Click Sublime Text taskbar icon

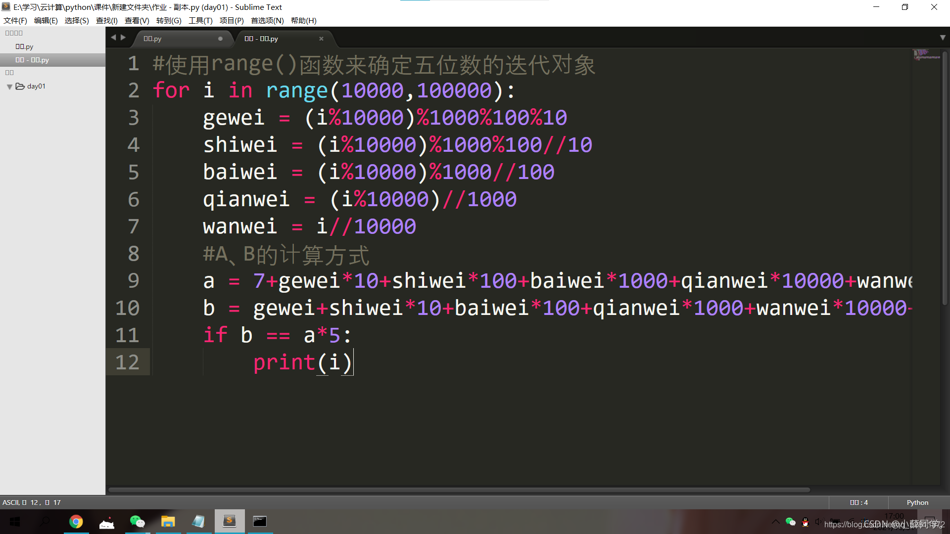[229, 522]
